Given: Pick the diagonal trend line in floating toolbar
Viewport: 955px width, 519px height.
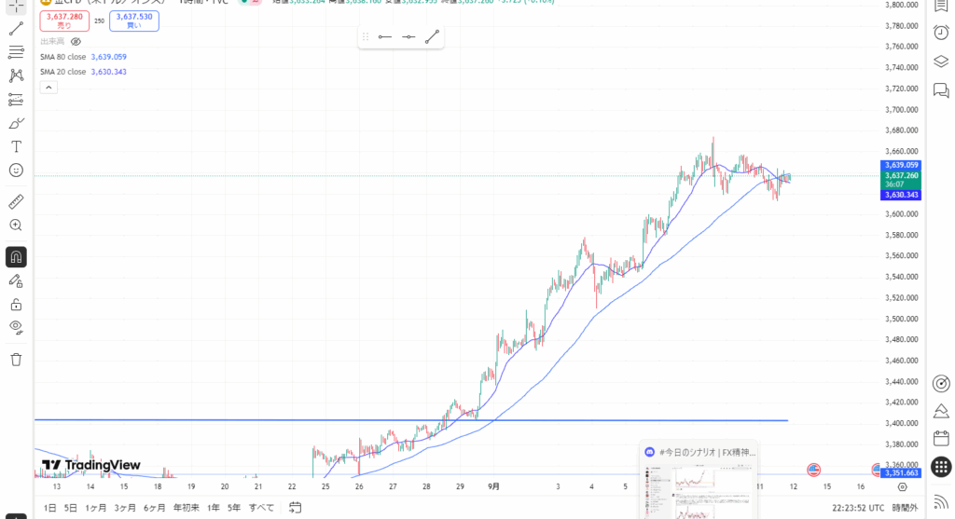Looking at the screenshot, I should [x=432, y=37].
